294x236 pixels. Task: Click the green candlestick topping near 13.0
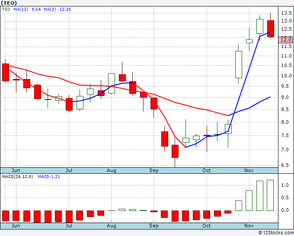click(260, 26)
